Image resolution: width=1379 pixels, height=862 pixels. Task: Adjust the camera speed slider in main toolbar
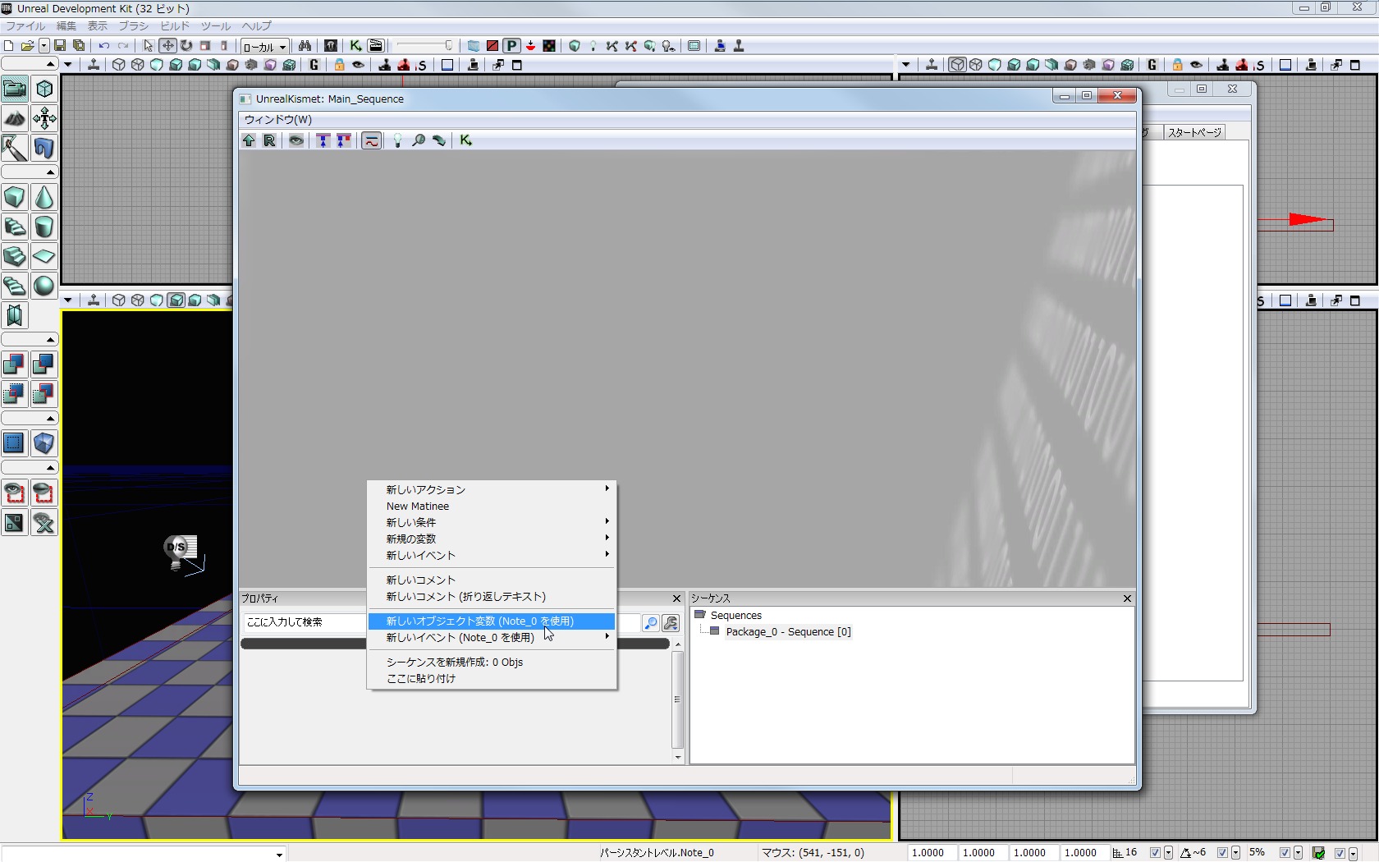pos(425,46)
